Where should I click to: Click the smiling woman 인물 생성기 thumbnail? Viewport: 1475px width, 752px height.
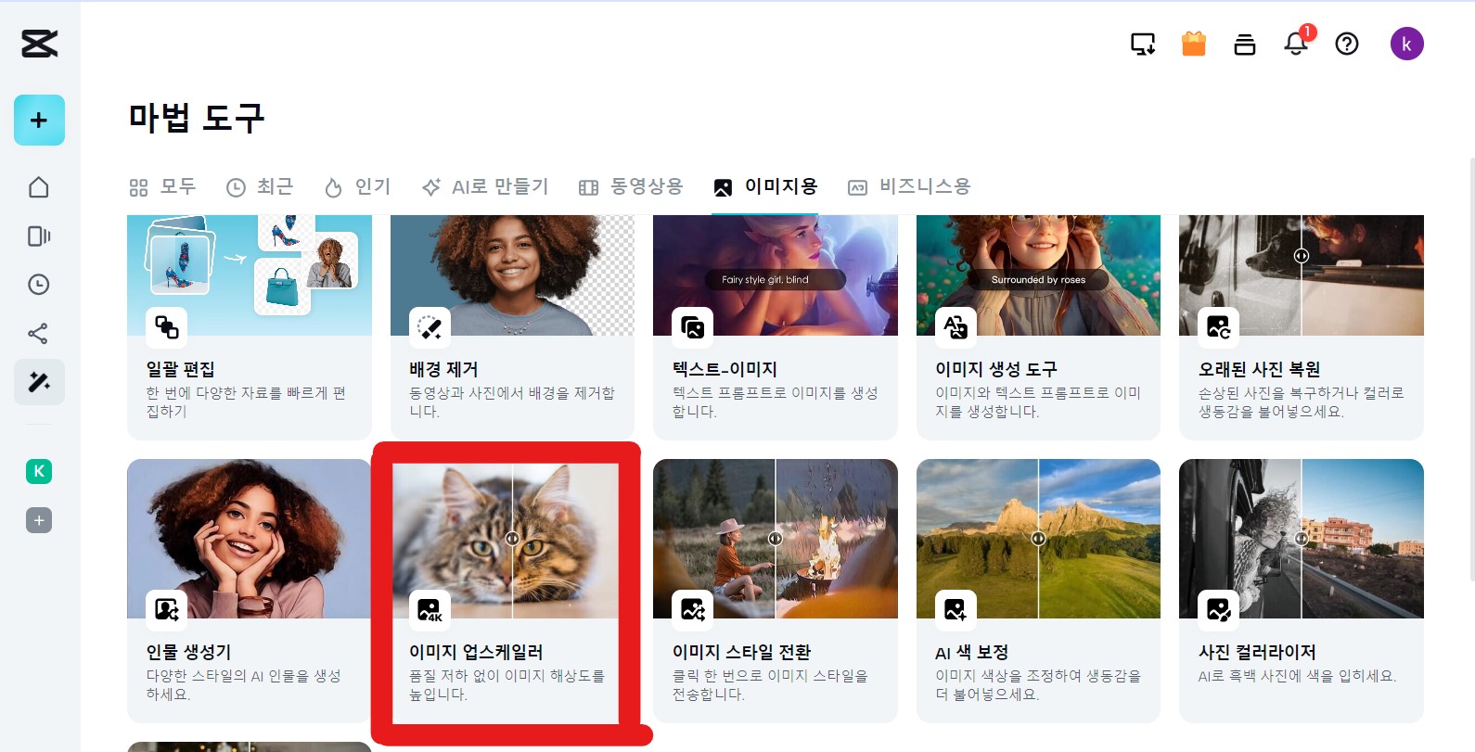249,539
